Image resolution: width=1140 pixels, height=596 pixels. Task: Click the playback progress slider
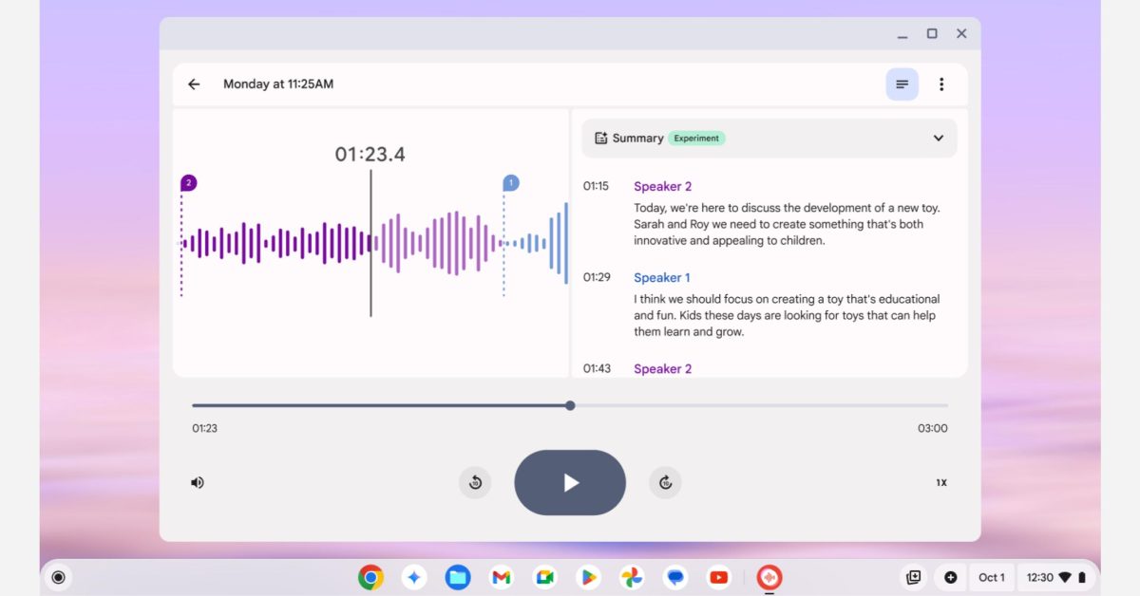(569, 405)
